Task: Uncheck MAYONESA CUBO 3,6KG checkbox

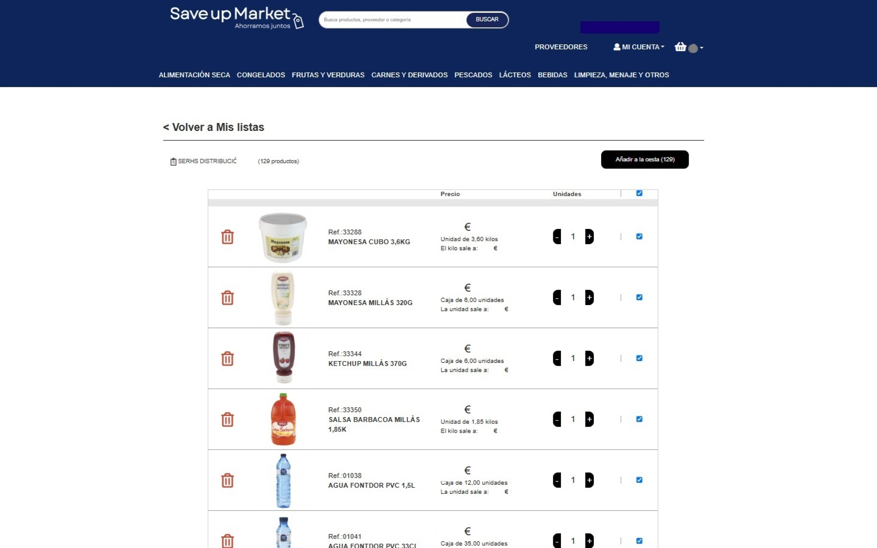Action: pos(639,236)
